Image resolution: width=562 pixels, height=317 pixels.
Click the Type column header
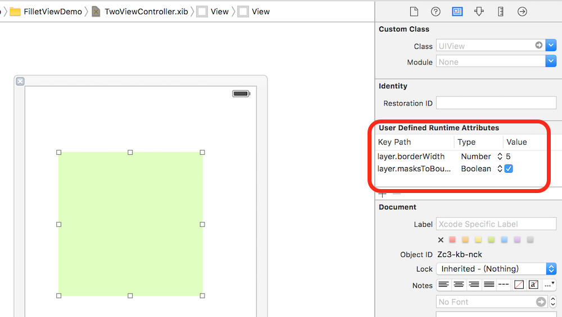pos(466,142)
